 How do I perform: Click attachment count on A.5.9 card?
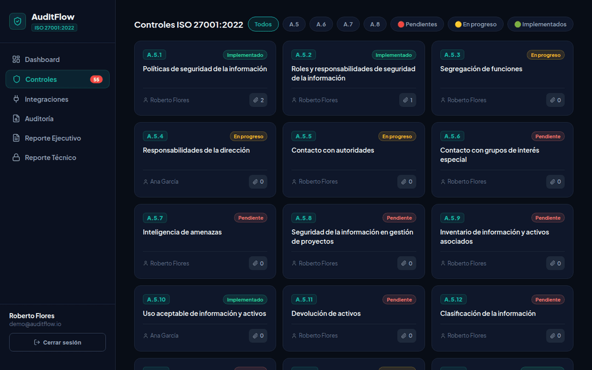[555, 263]
